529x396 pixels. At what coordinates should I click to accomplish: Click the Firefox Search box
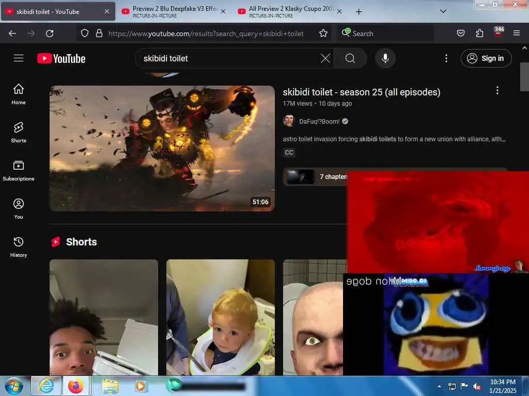point(385,34)
